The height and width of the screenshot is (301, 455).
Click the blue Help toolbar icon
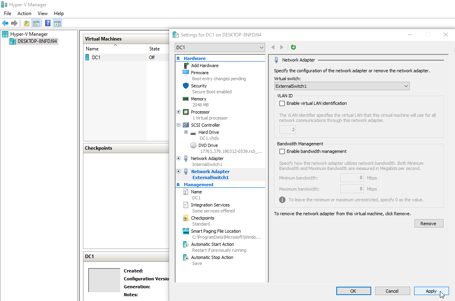click(48, 23)
